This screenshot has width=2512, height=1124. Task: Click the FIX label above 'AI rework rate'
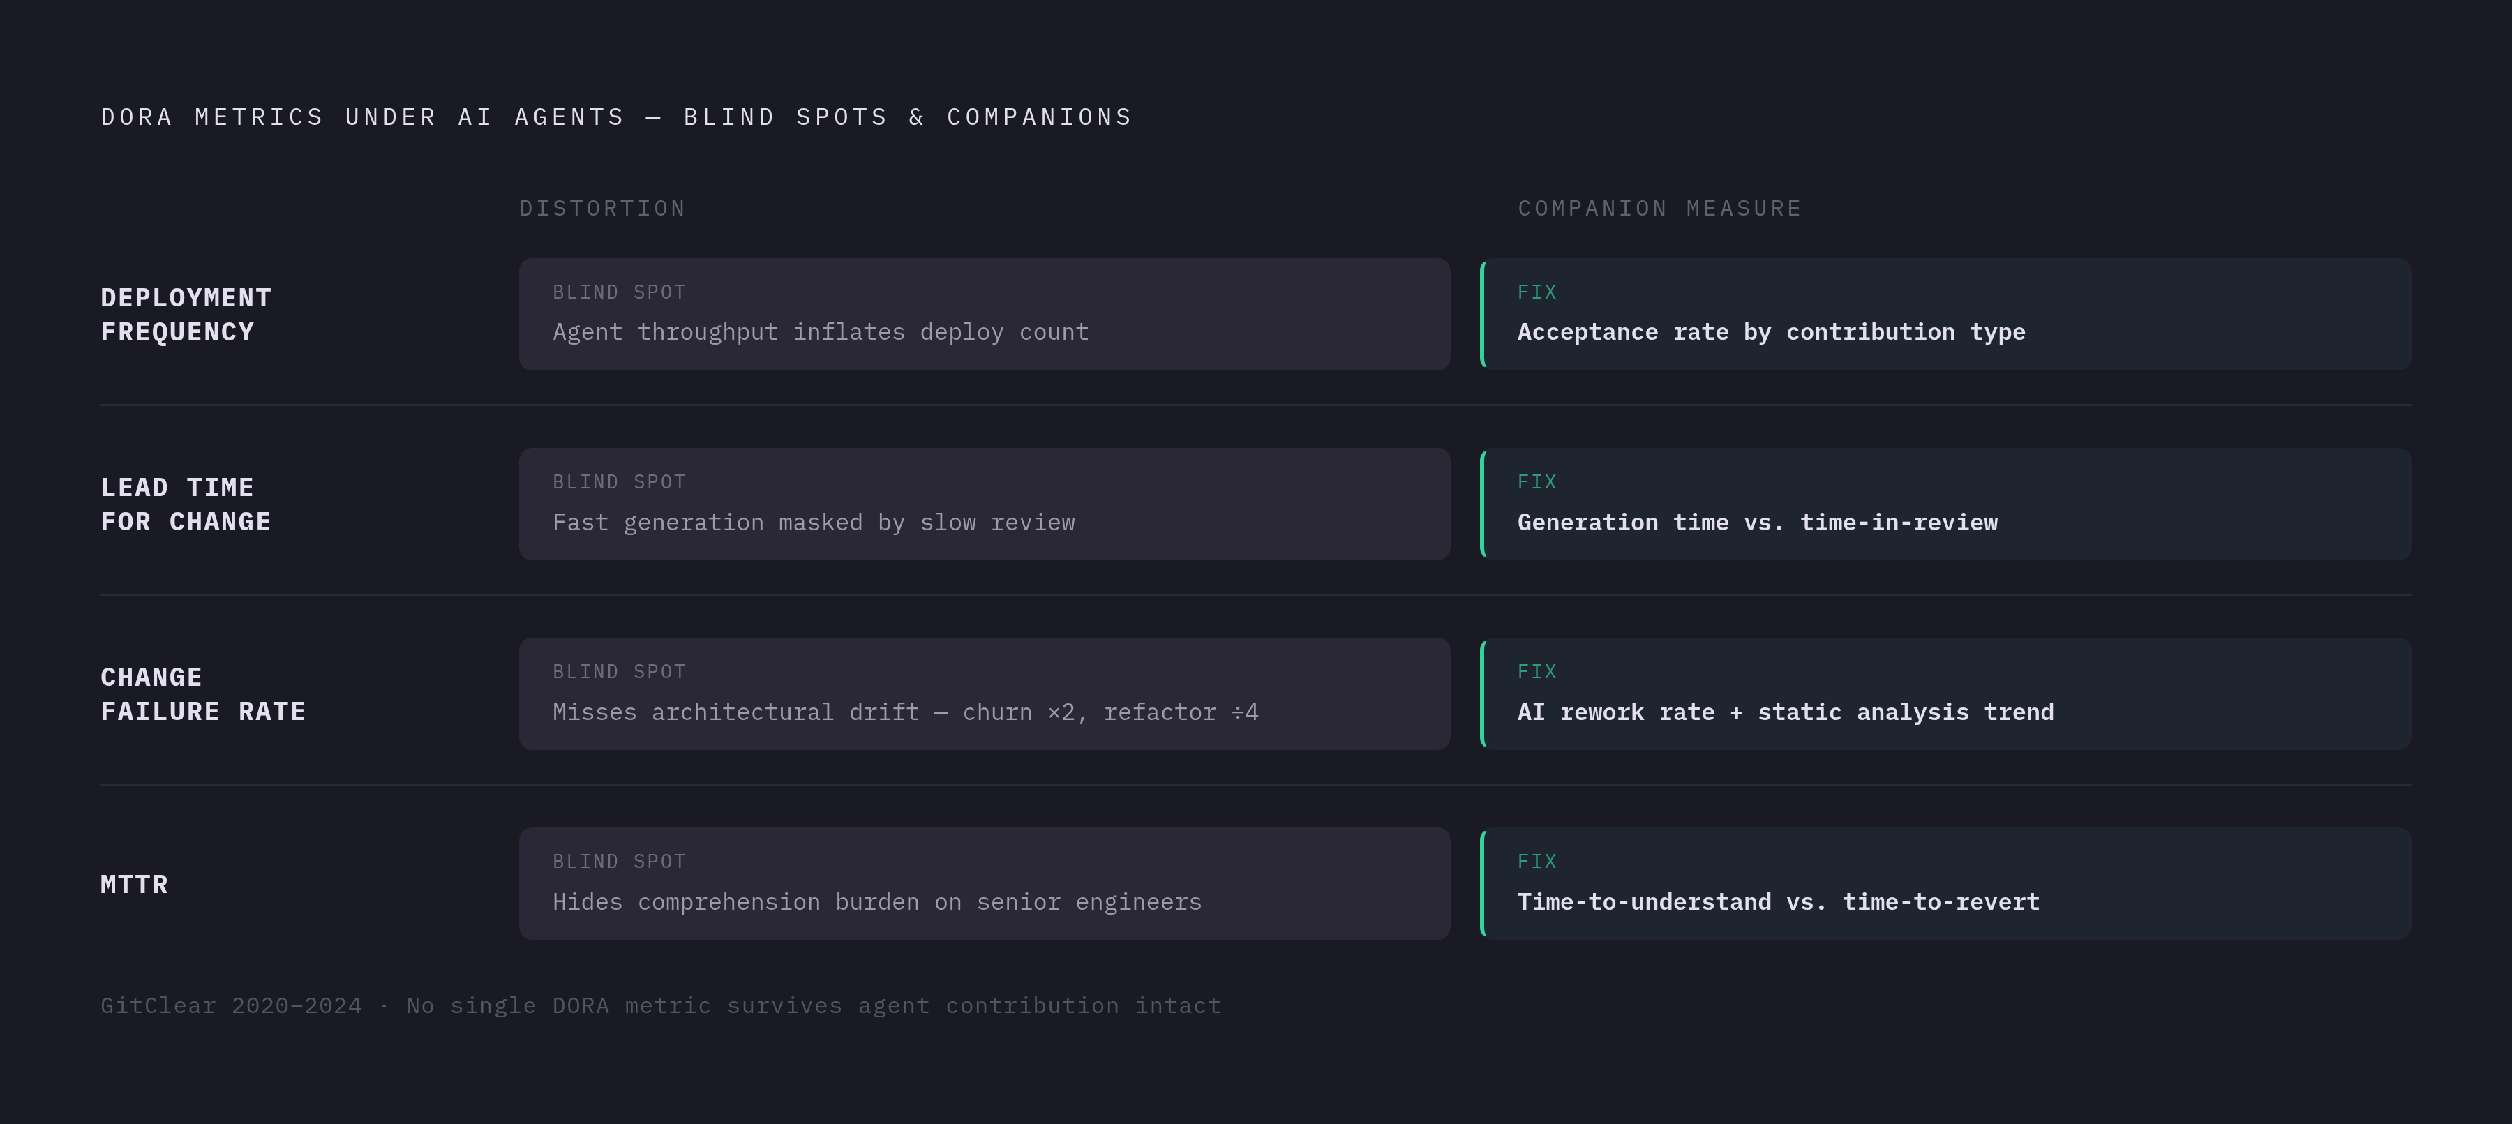(1537, 673)
